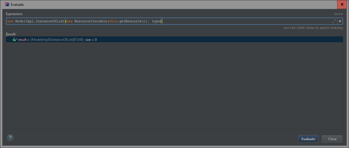Click the ModelImpl$InstanceOfList@5346 value text
Viewport: 349px width, 148px height.
pyautogui.click(x=57, y=40)
